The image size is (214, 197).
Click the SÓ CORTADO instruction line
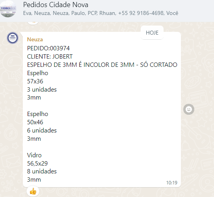point(102,64)
